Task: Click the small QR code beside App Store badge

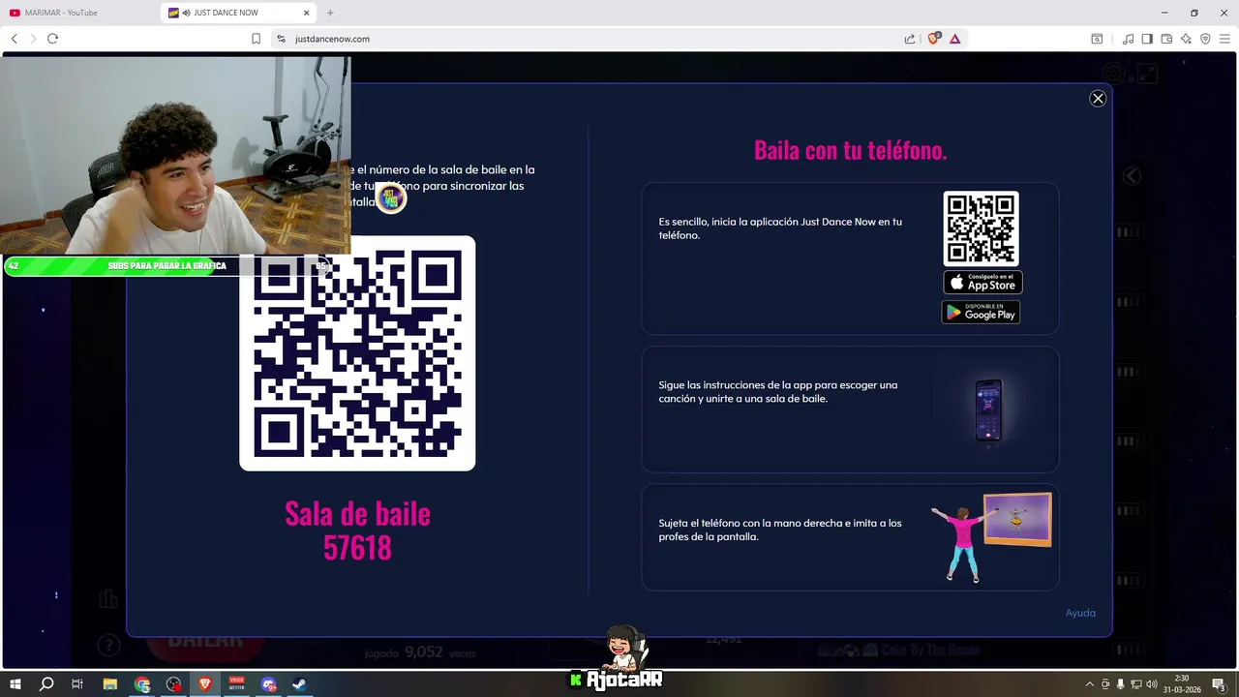Action: [x=982, y=228]
